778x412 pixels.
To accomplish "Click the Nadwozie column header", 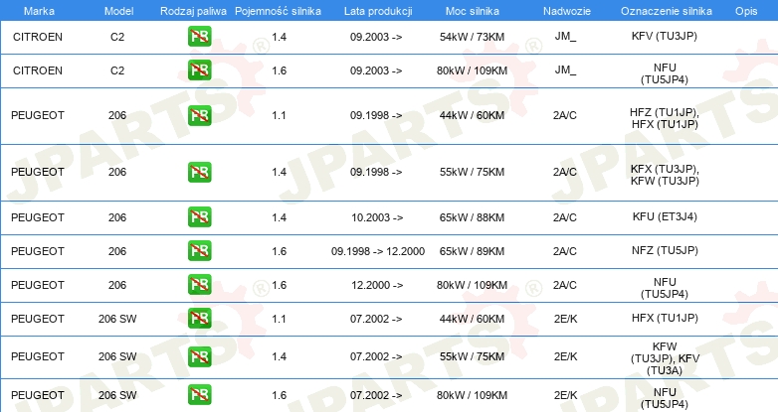I will (x=567, y=11).
